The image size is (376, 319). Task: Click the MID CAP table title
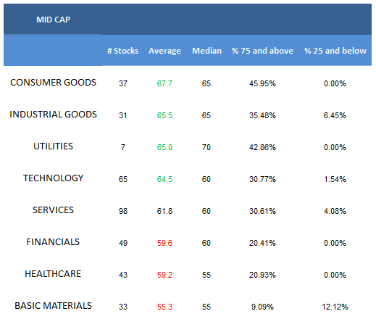pos(53,20)
